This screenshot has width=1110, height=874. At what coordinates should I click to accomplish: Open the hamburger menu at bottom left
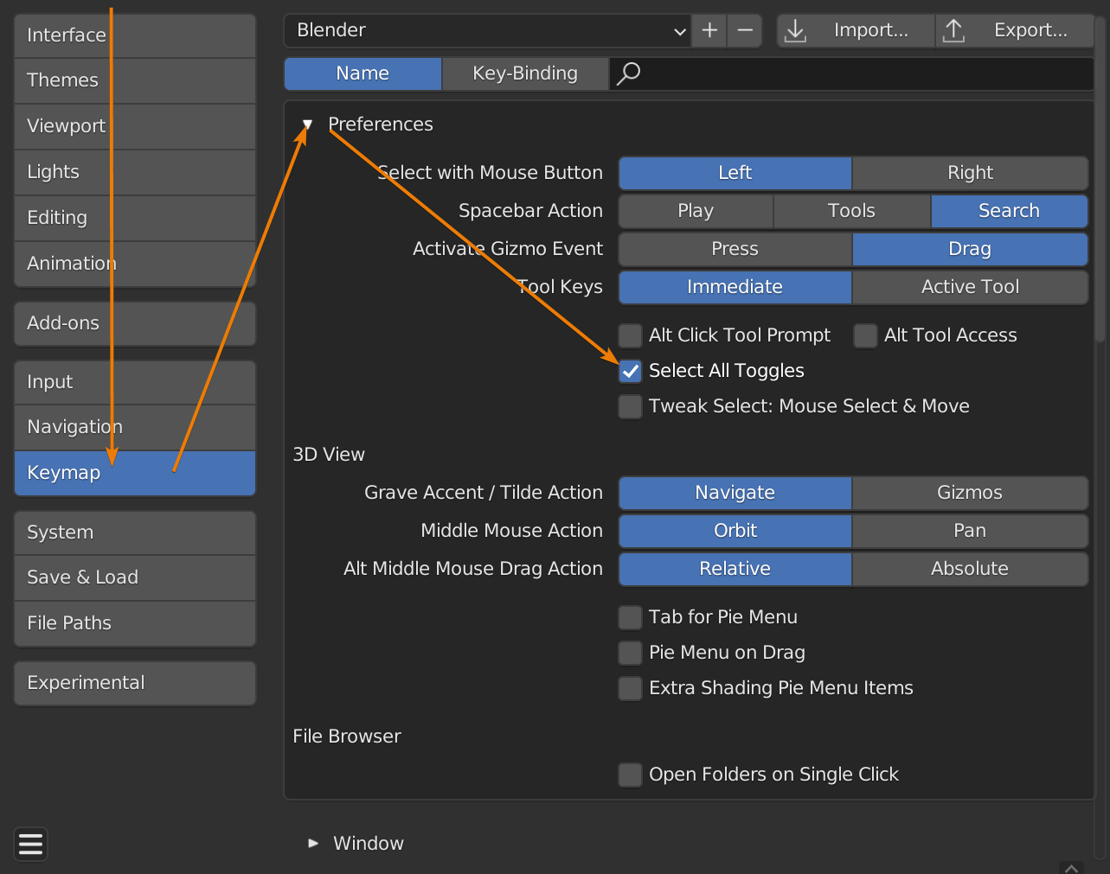[x=31, y=844]
